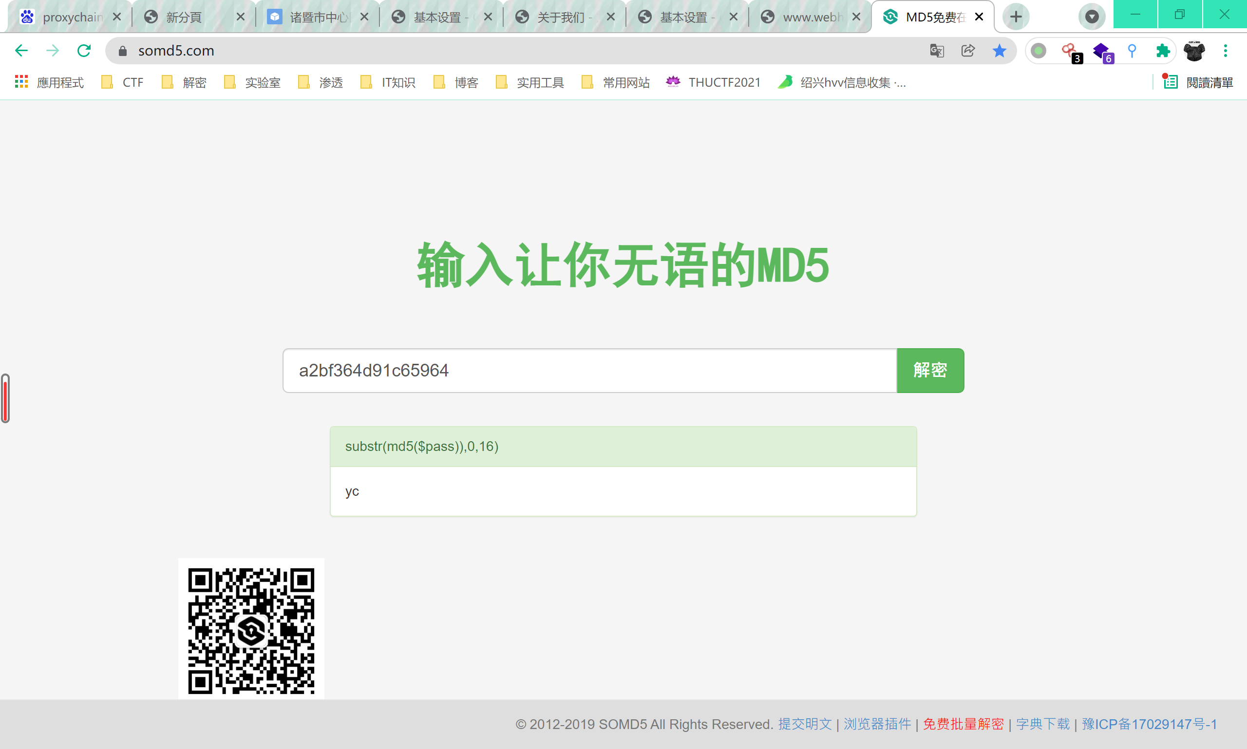Open the 渗透 bookmark folder

point(320,82)
